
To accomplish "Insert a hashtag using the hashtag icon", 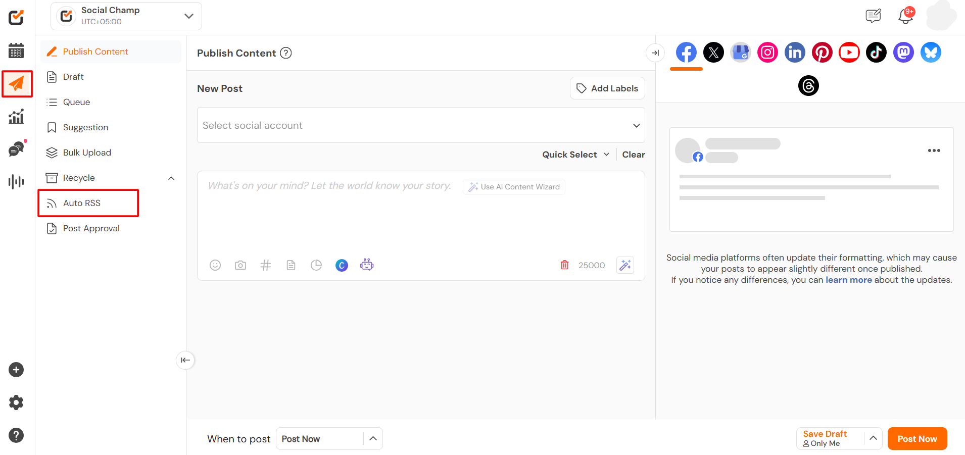I will [266, 265].
